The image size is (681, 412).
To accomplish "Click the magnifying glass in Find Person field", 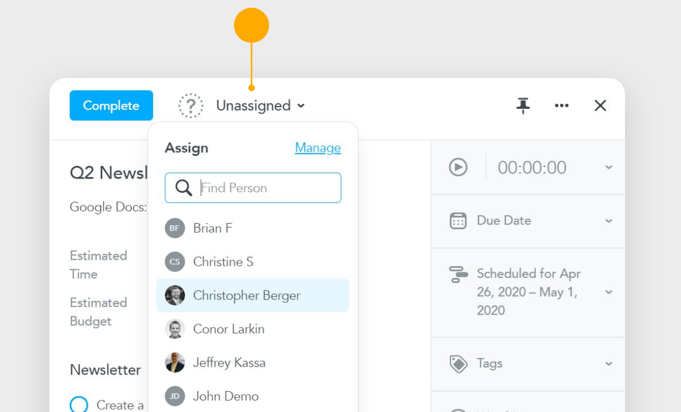I will coord(183,188).
